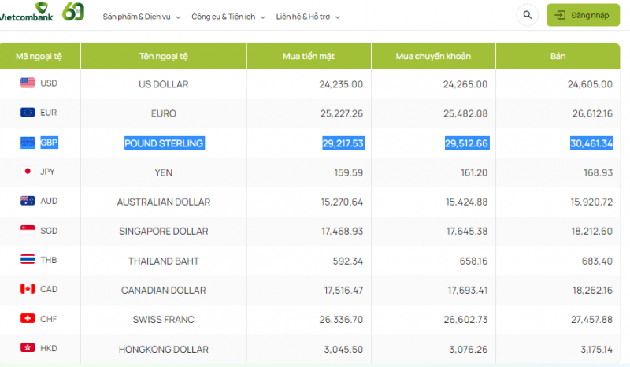Image resolution: width=630 pixels, height=367 pixels.
Task: Click EUR sell rate 26,612.16
Action: 593,113
